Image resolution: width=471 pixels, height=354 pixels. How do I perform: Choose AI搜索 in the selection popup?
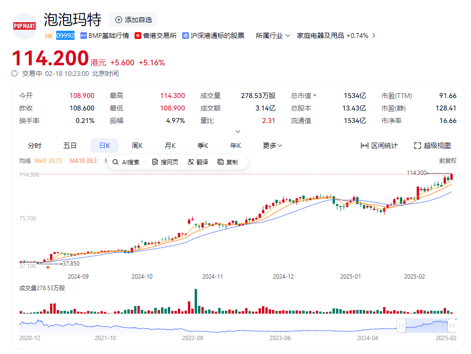(x=126, y=162)
